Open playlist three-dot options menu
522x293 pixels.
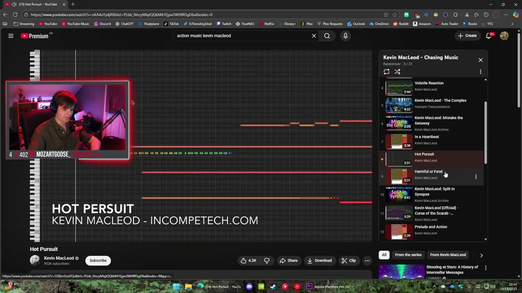pyautogui.click(x=480, y=72)
